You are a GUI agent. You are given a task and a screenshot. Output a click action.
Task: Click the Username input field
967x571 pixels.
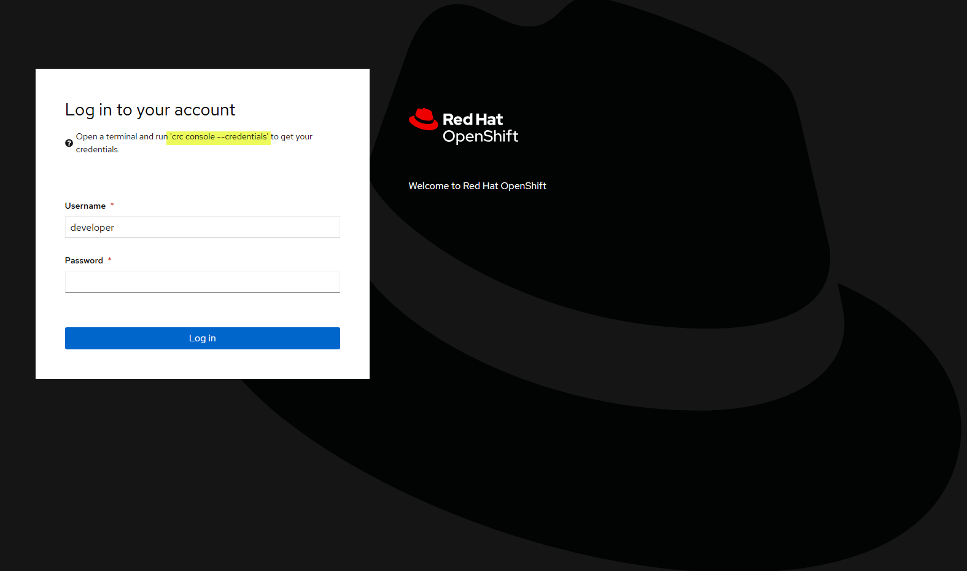pyautogui.click(x=203, y=227)
